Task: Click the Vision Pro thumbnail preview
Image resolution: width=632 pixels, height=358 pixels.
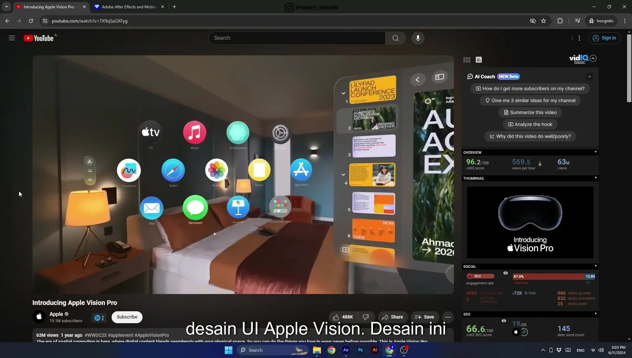Action: point(530,222)
